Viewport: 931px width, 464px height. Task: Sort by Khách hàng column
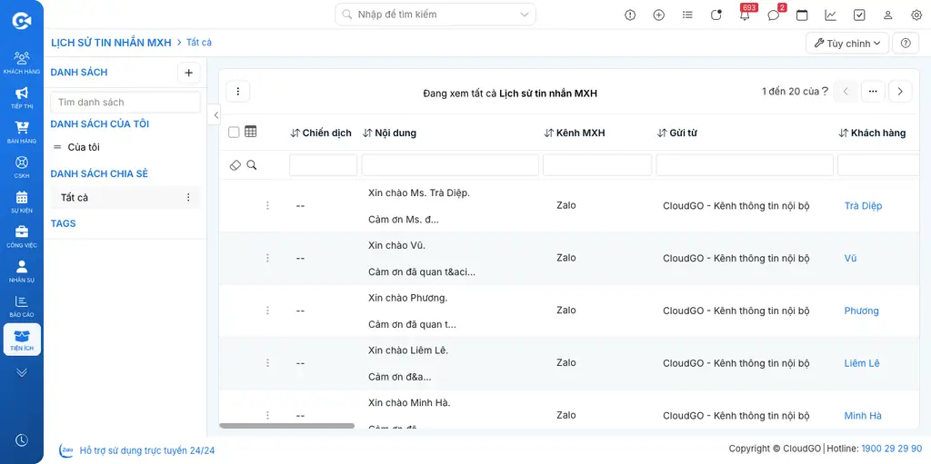click(x=872, y=133)
